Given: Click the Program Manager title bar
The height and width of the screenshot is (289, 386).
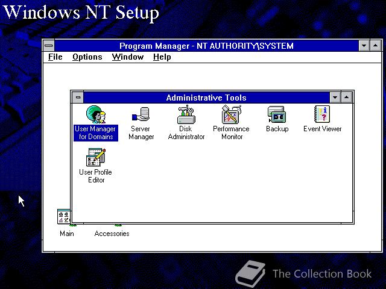Looking at the screenshot, I should pyautogui.click(x=206, y=46).
